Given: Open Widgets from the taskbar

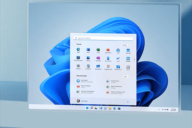Looking at the screenshot, I should click(101, 108).
